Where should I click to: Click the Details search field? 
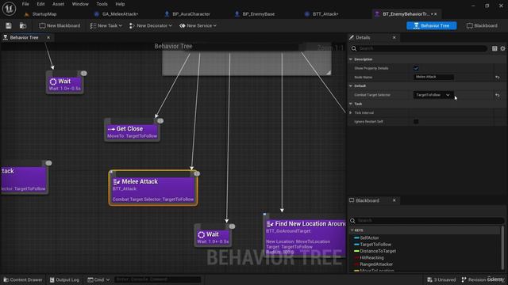tap(418, 48)
